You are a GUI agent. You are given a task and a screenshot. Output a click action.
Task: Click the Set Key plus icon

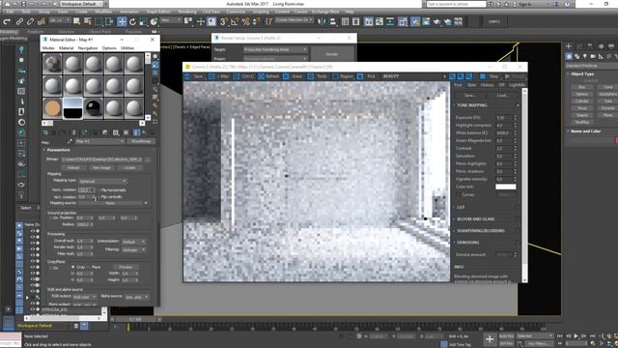tap(490, 339)
